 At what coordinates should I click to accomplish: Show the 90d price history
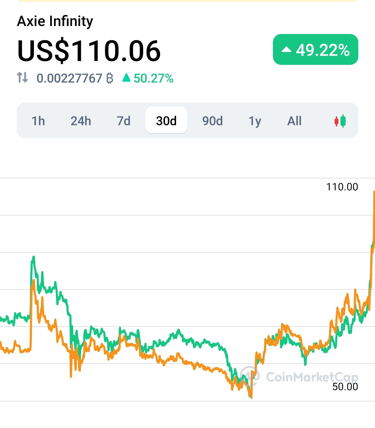[212, 121]
